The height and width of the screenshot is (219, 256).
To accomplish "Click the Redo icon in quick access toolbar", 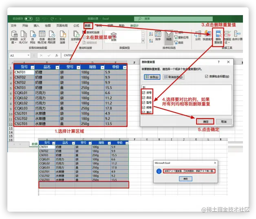I will tap(52, 19).
